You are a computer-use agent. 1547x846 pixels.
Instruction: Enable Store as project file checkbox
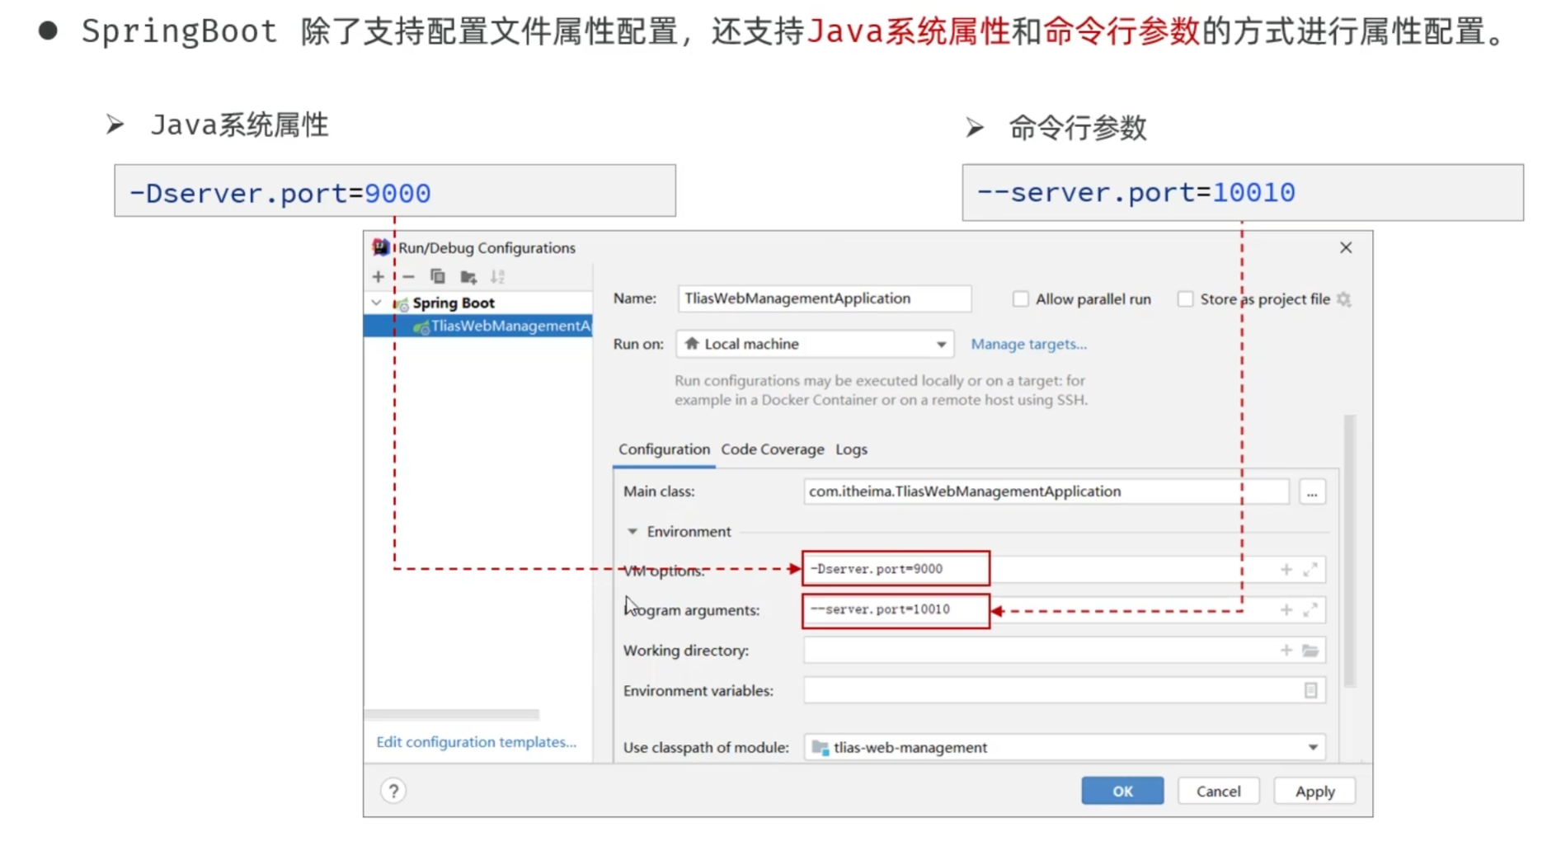point(1186,299)
